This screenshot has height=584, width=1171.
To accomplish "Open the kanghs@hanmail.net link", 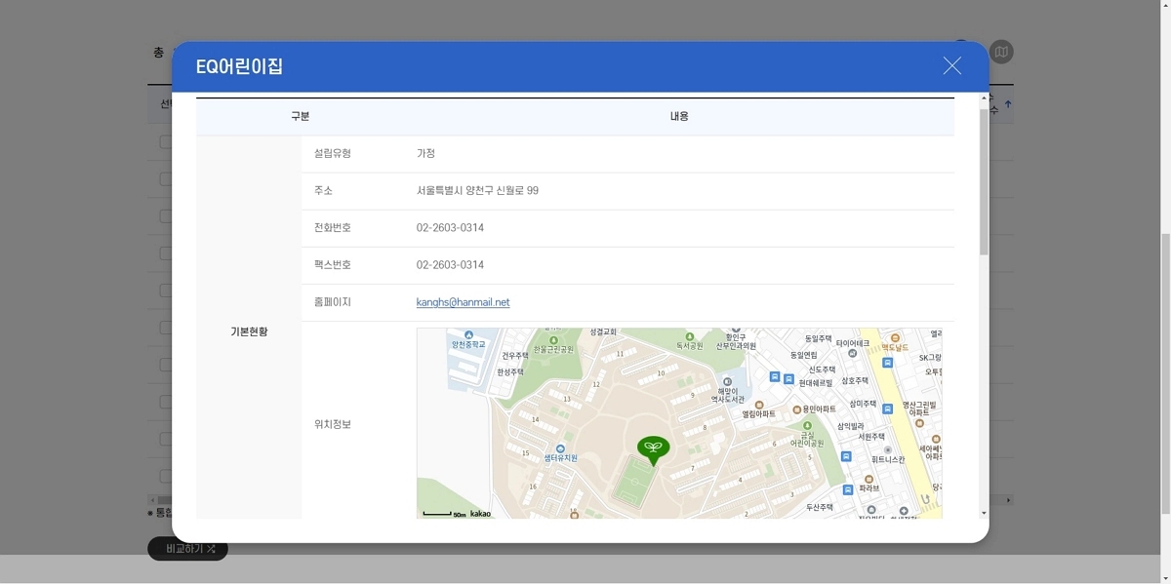I will tap(463, 302).
